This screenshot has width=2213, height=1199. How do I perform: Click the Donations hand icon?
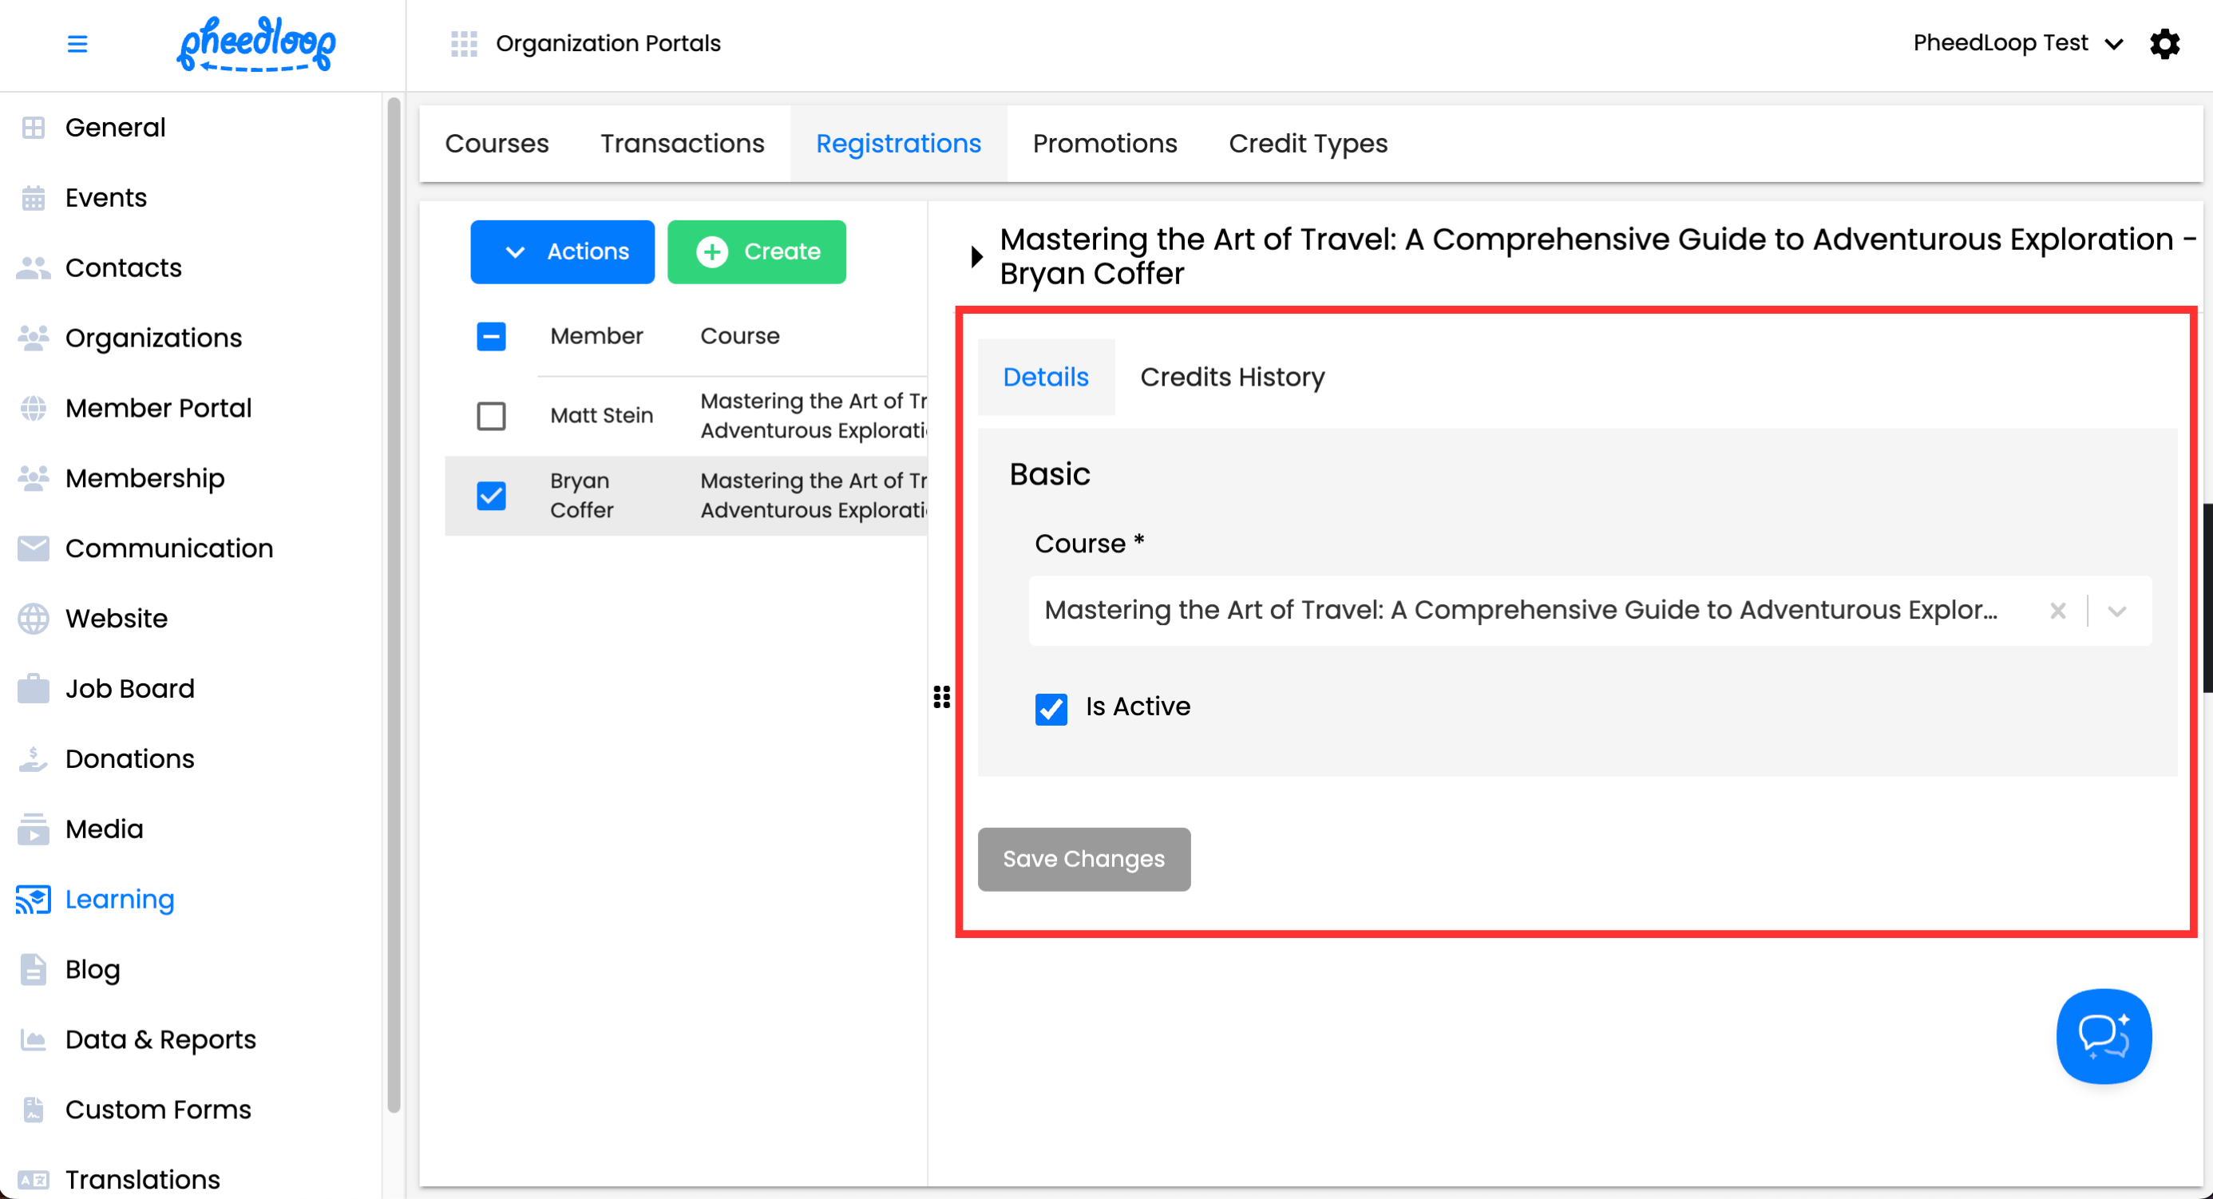tap(34, 759)
